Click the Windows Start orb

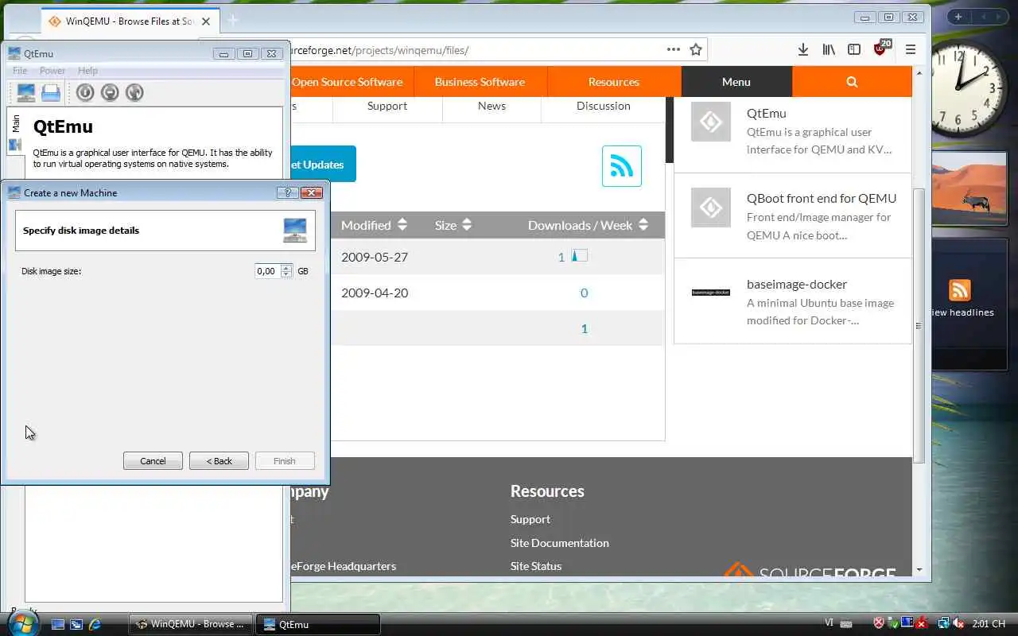click(24, 622)
